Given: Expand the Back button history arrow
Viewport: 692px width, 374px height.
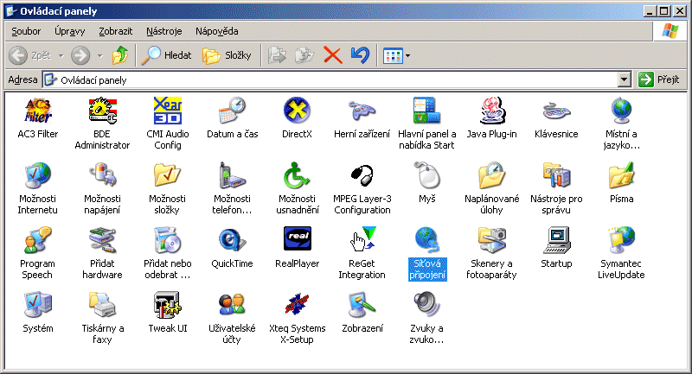Looking at the screenshot, I should click(61, 55).
